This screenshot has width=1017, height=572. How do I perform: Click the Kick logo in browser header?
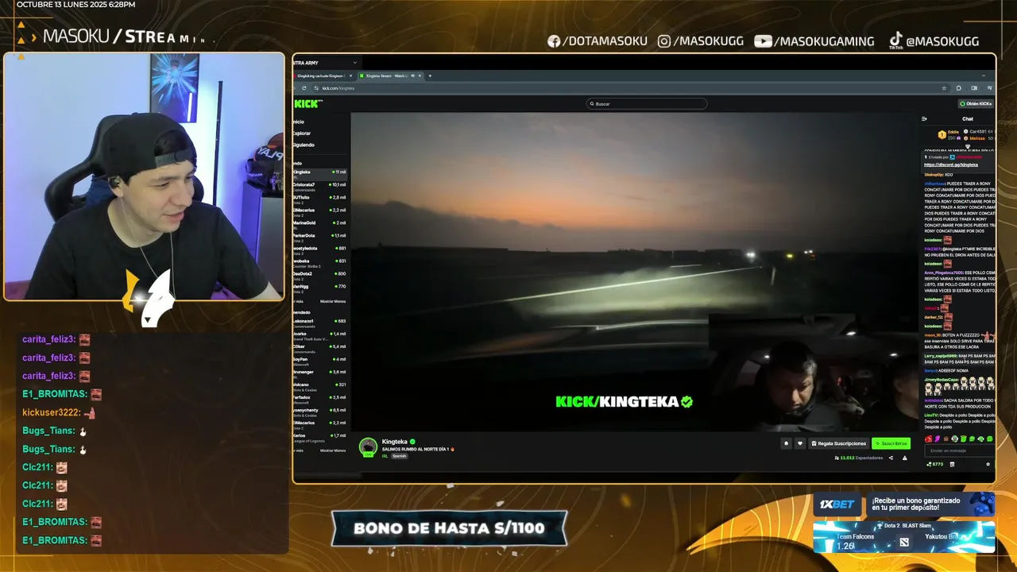tap(307, 103)
